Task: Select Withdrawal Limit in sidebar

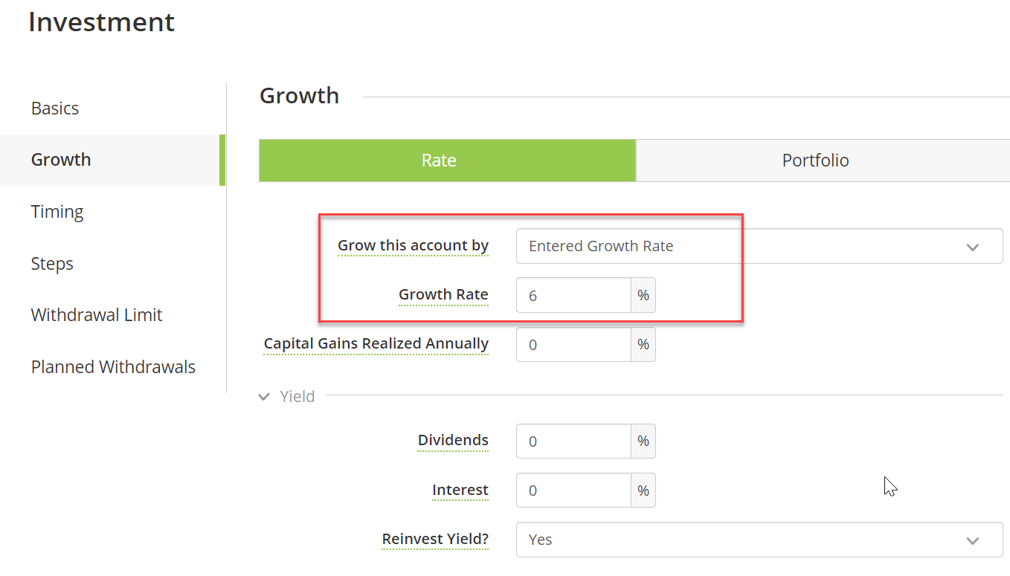Action: click(97, 315)
